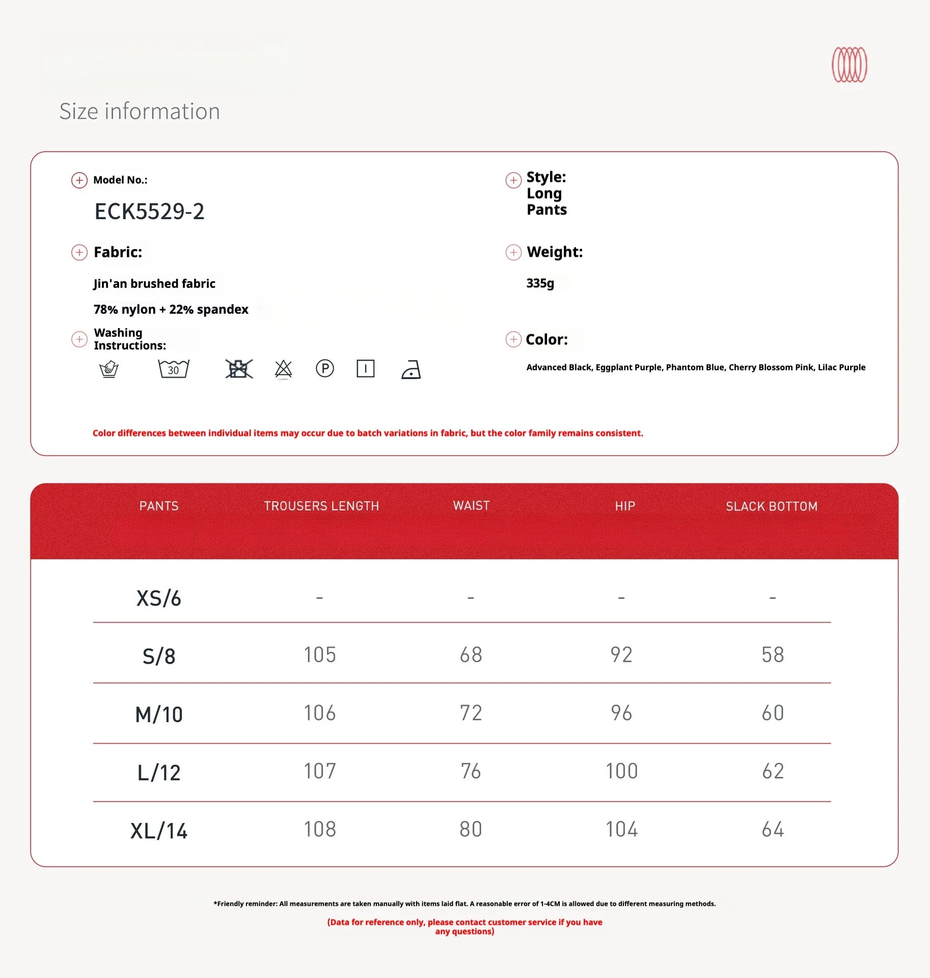Click the red color differences notice

tap(367, 433)
